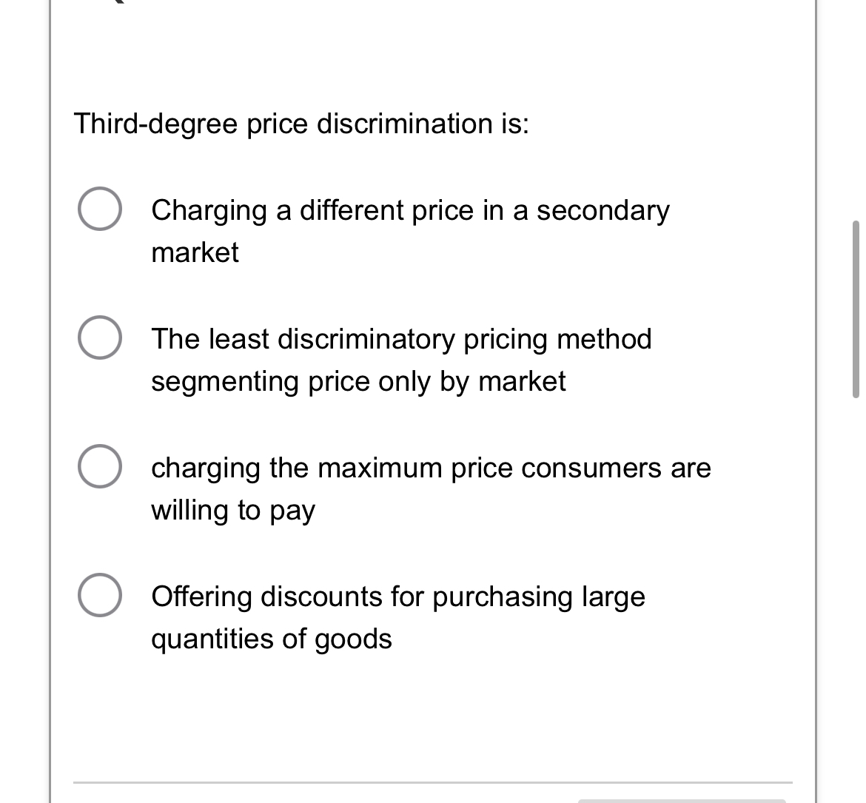Screen dimensions: 866x803
Task: Click the answer text mentioning 'secondary market'
Action: pyautogui.click(x=410, y=211)
